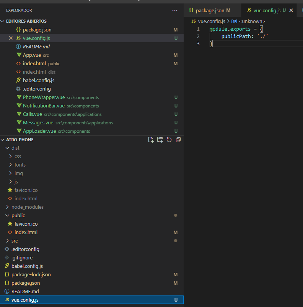
Task: Place cursor on module.exports in line 1
Action: tap(230, 29)
